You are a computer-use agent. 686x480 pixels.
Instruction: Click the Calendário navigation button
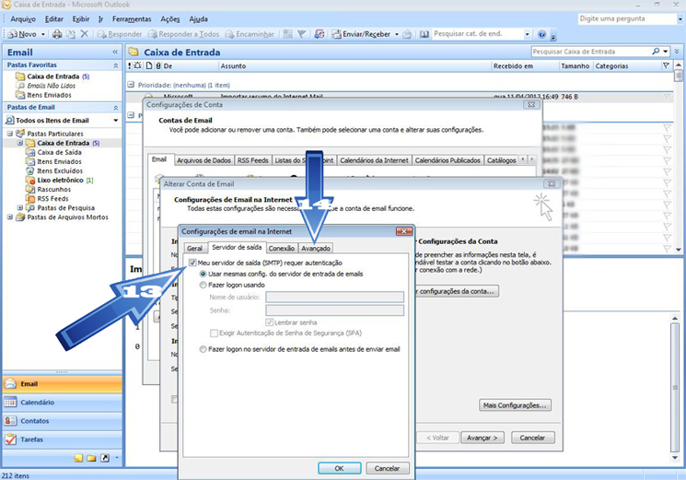63,402
